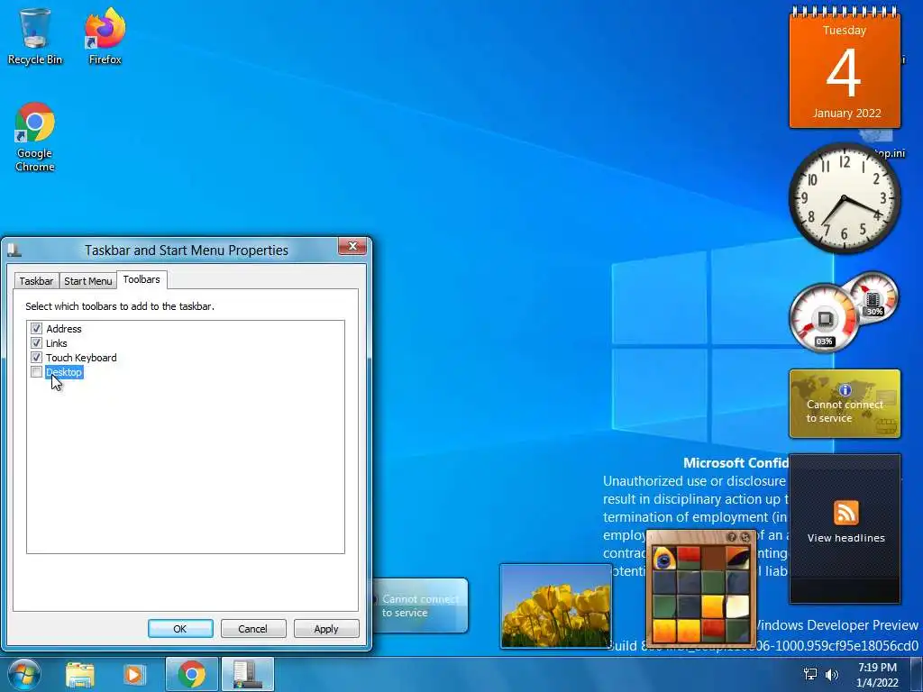Click the title bar icon of Properties dialog
The image size is (923, 692).
pyautogui.click(x=14, y=250)
